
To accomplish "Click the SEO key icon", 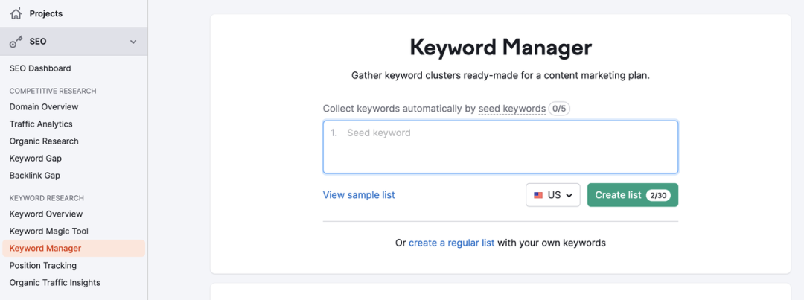I will click(16, 42).
